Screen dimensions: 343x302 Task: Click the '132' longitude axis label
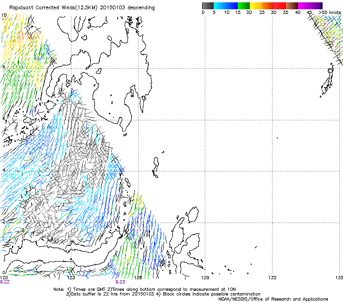coord(273,278)
